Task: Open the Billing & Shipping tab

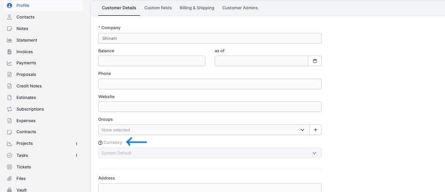Action: click(x=197, y=8)
